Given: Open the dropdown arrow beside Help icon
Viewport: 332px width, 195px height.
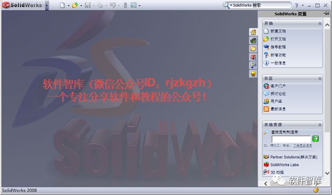Looking at the screenshot, I should (x=303, y=5).
